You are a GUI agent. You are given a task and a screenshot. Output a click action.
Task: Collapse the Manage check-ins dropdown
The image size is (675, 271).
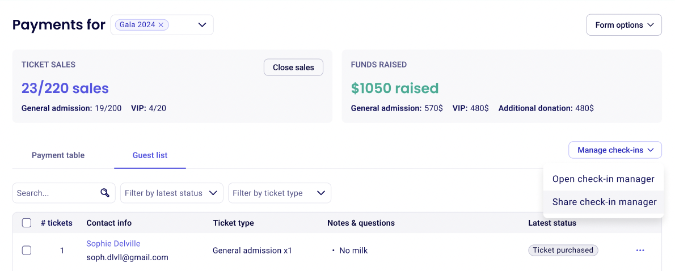click(x=615, y=150)
